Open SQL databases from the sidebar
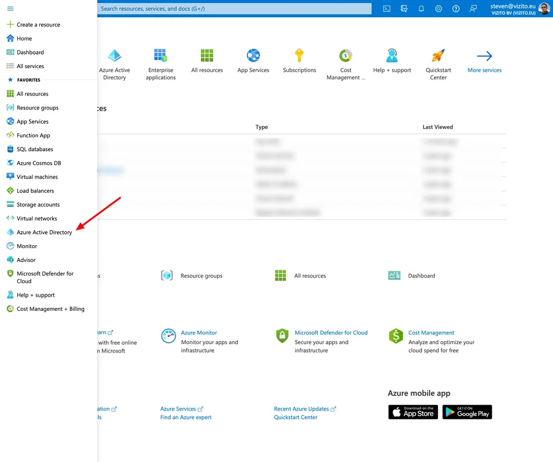The height and width of the screenshot is (462, 553). pos(36,149)
